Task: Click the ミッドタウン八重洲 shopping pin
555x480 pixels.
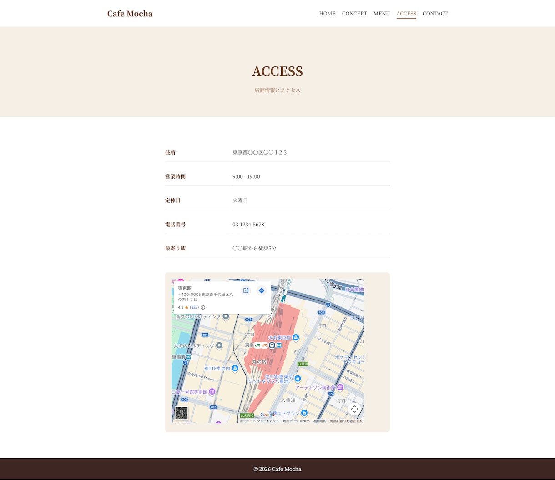Action: tap(298, 378)
